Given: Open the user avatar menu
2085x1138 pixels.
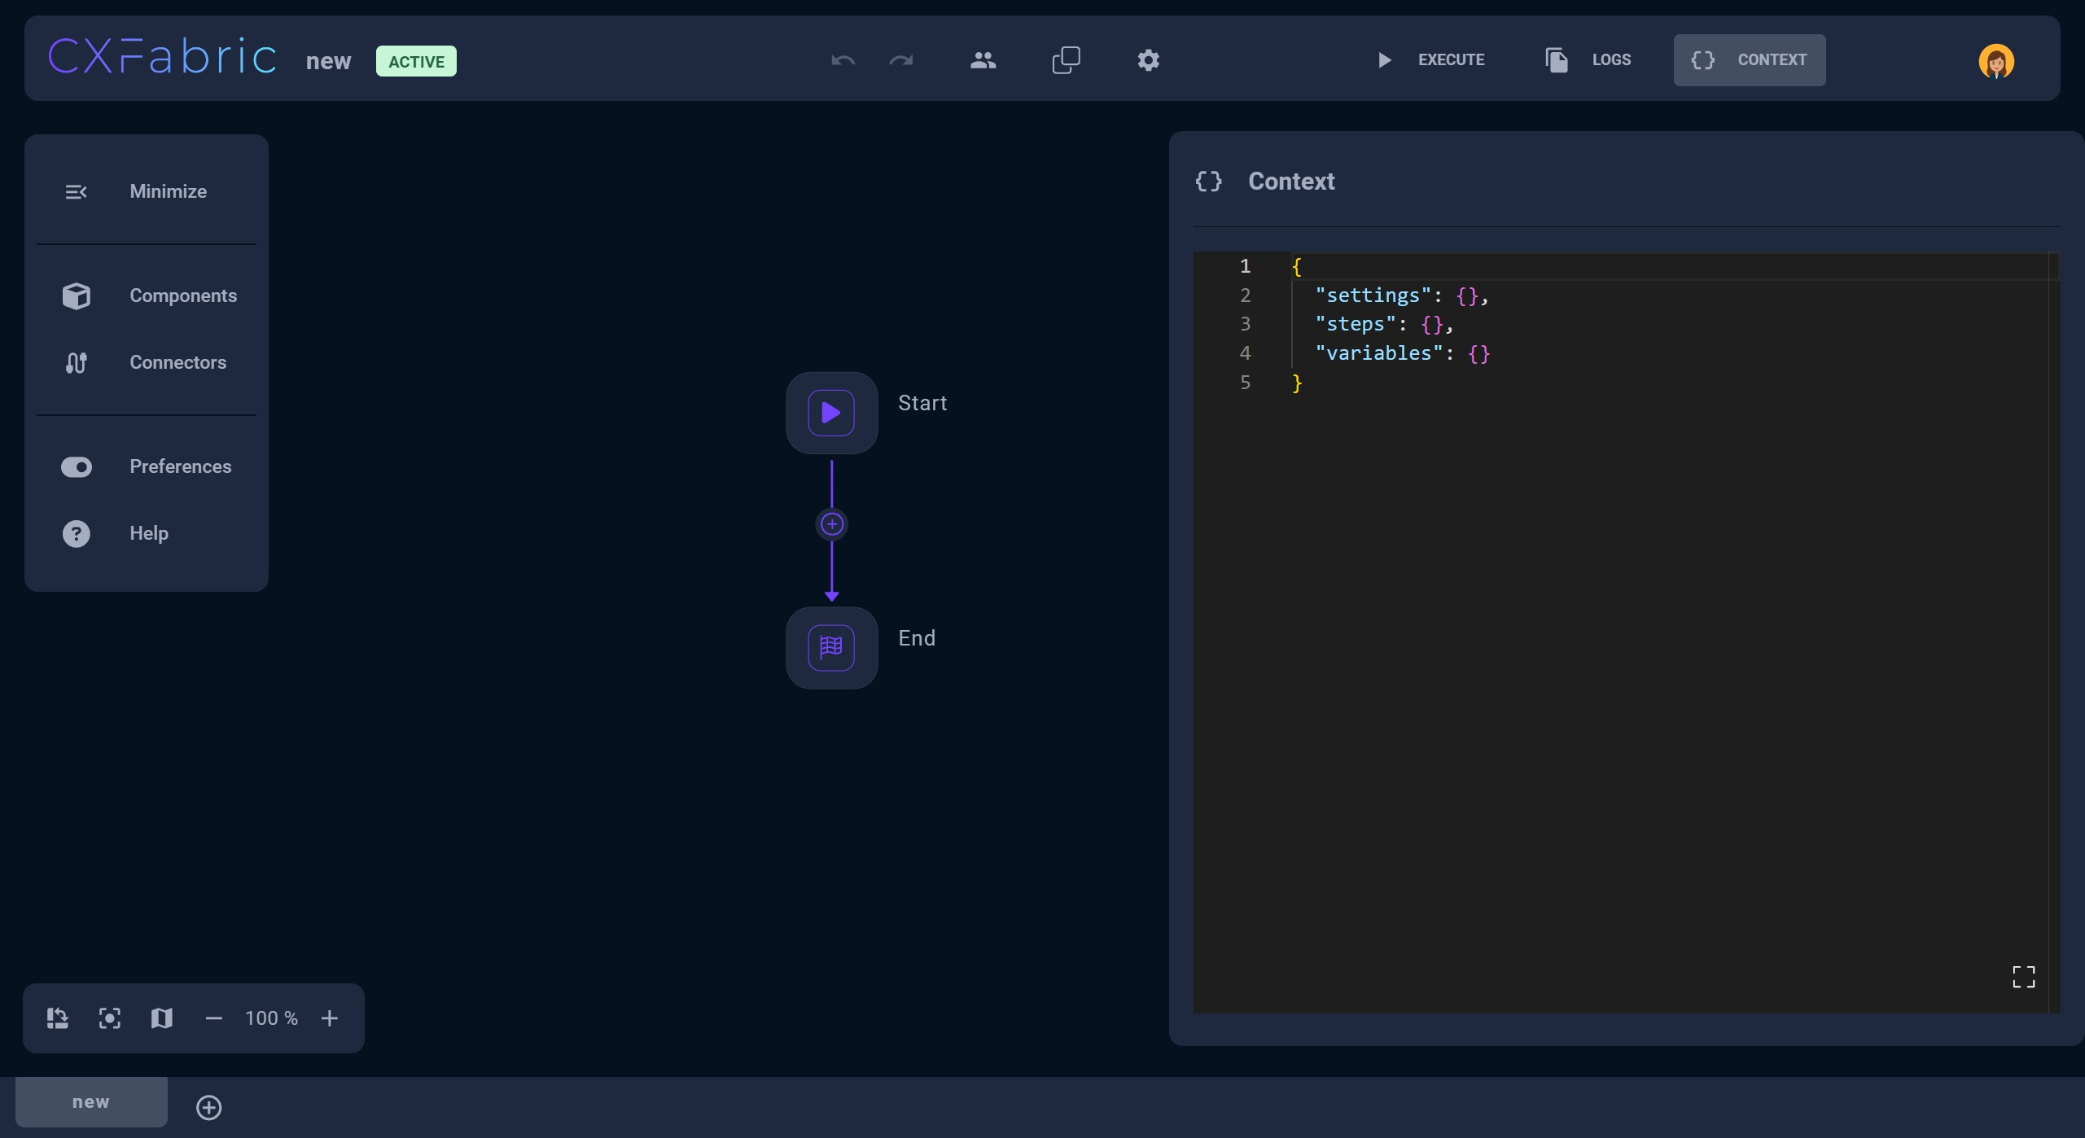Looking at the screenshot, I should (1996, 61).
